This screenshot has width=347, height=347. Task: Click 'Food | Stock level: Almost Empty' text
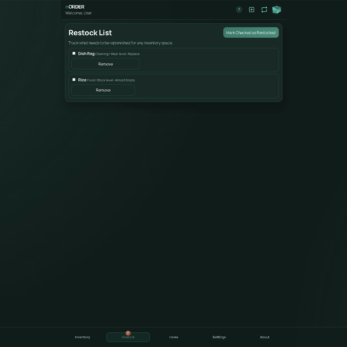111,80
